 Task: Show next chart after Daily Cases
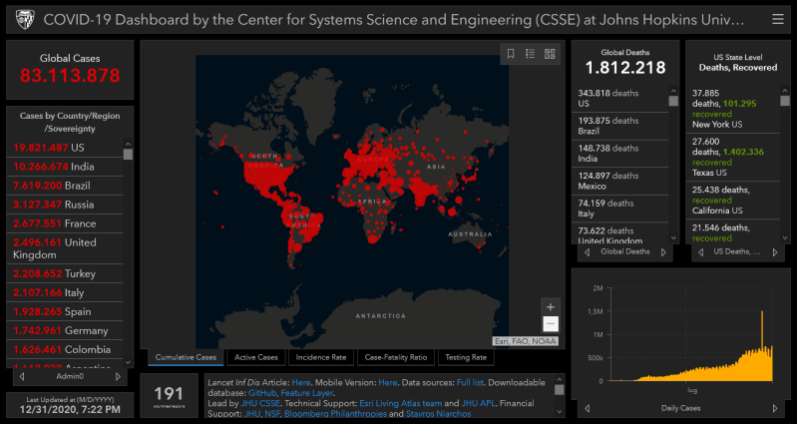[x=775, y=408]
